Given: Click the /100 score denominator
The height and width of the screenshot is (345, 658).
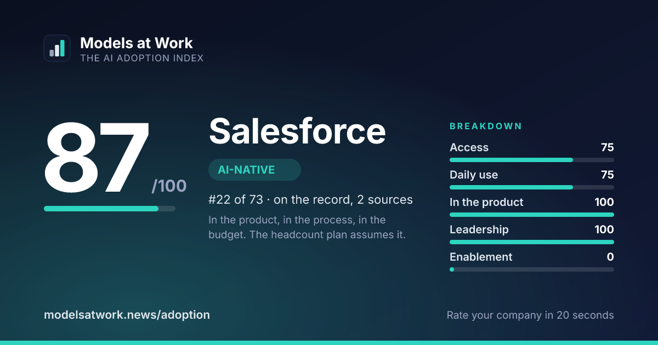Looking at the screenshot, I should (x=169, y=186).
